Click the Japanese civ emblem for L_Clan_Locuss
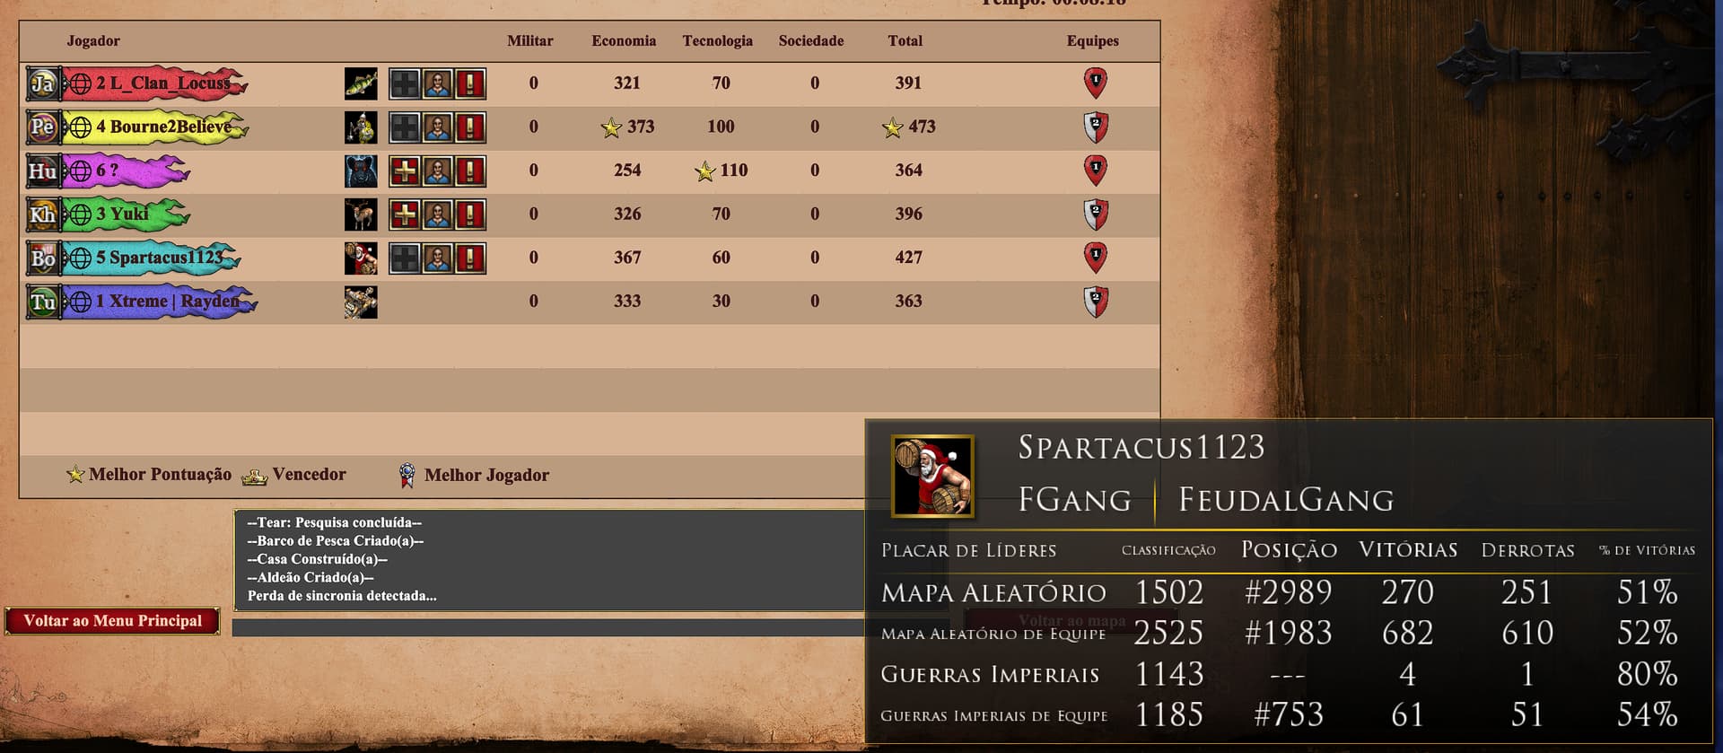The width and height of the screenshot is (1723, 753). pyautogui.click(x=43, y=83)
